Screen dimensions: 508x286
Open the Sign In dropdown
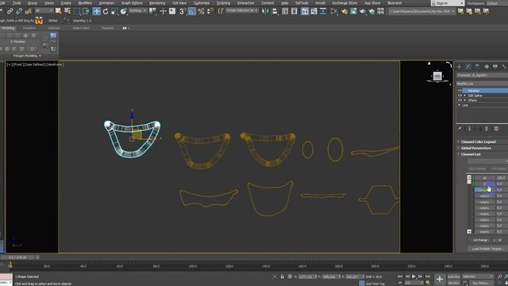[x=448, y=3]
